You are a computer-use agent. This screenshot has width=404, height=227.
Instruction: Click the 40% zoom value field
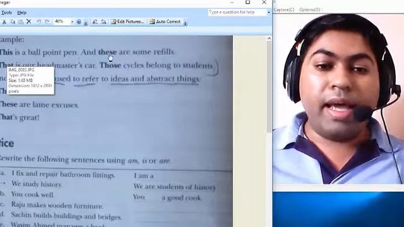click(x=62, y=21)
